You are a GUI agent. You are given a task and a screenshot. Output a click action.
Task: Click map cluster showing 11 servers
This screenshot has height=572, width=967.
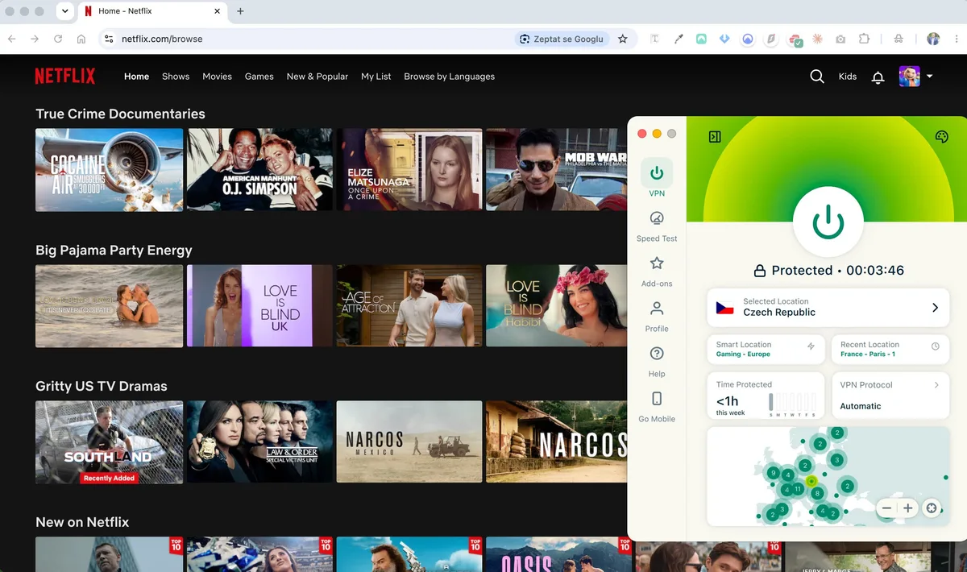point(798,488)
